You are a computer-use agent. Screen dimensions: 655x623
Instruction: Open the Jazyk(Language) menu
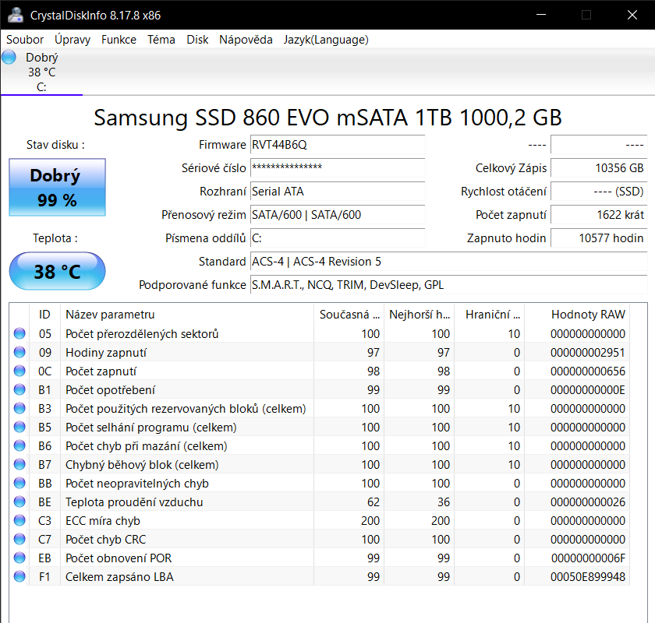(x=326, y=39)
